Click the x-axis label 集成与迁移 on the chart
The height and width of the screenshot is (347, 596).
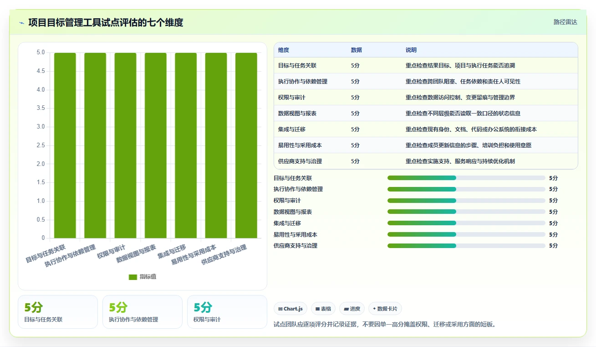(172, 251)
